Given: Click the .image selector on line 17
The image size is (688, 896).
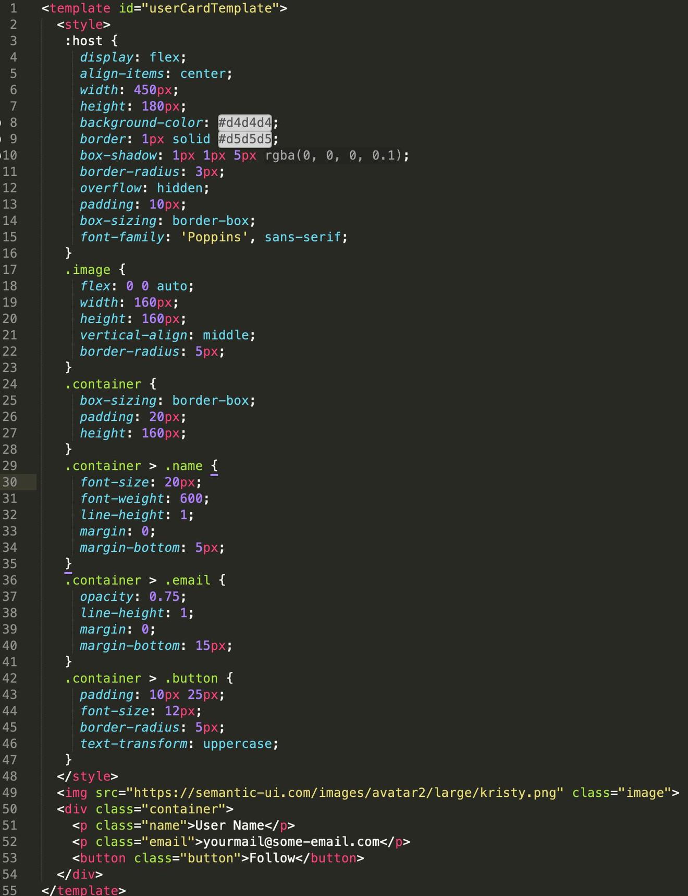Looking at the screenshot, I should click(88, 270).
